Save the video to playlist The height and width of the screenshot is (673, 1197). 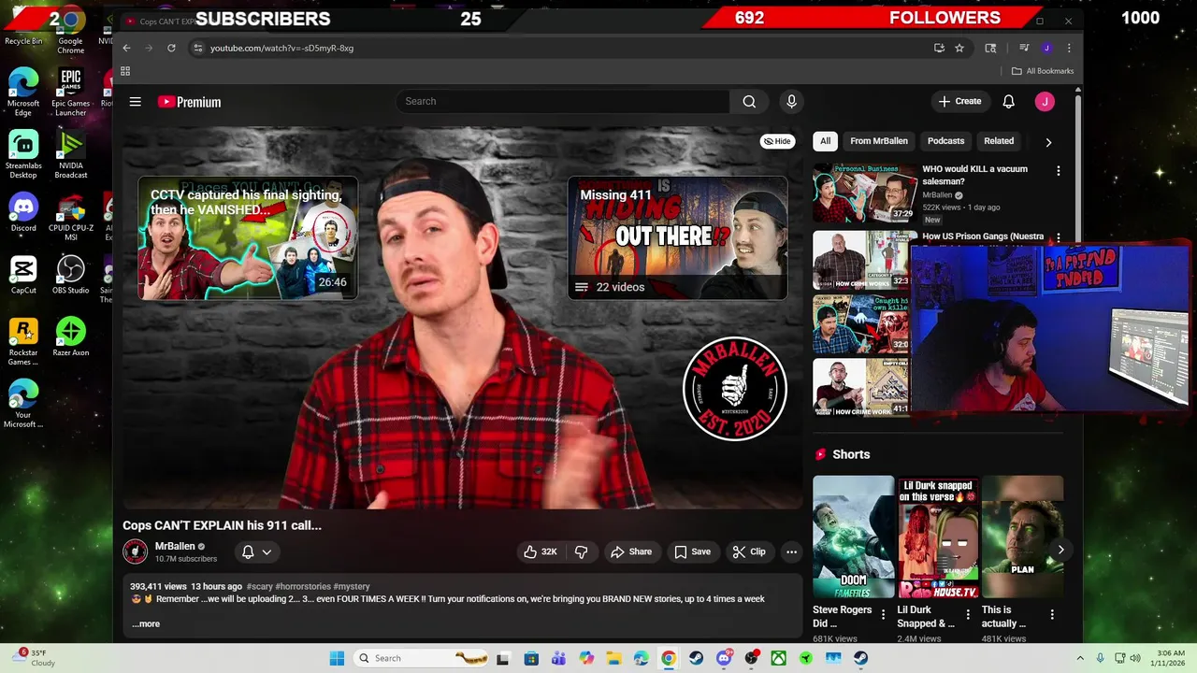(693, 551)
